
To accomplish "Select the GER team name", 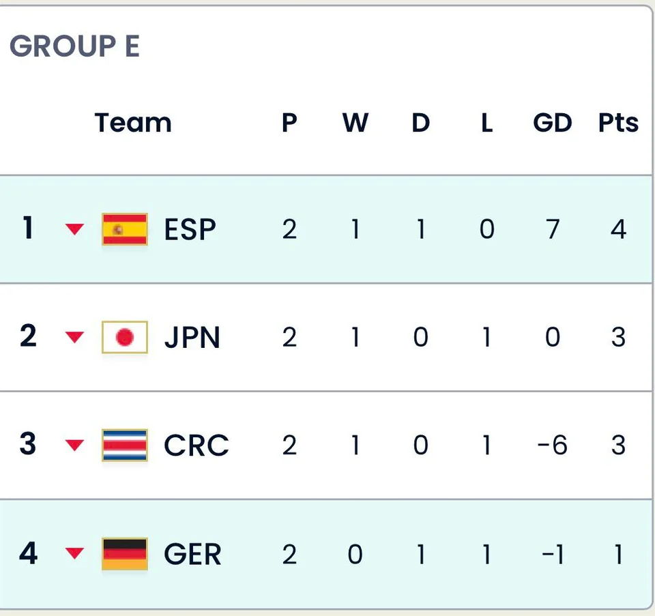I will 192,554.
